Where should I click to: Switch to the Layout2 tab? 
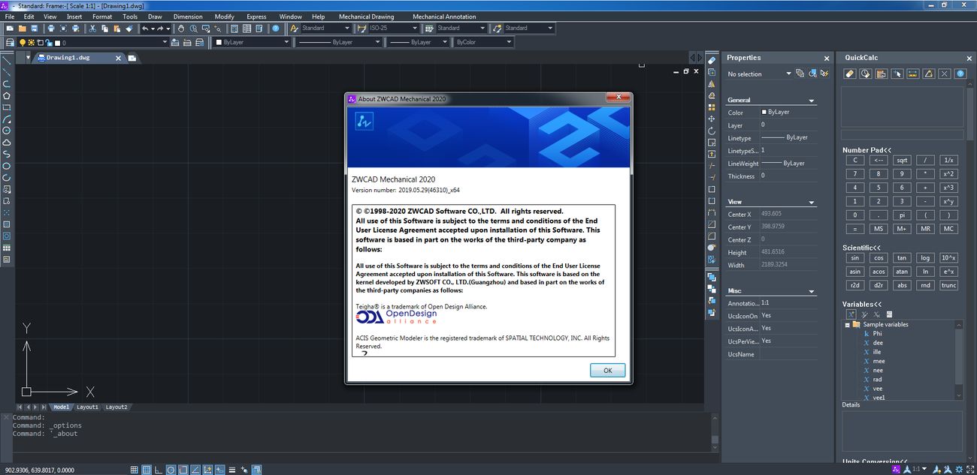pos(116,407)
